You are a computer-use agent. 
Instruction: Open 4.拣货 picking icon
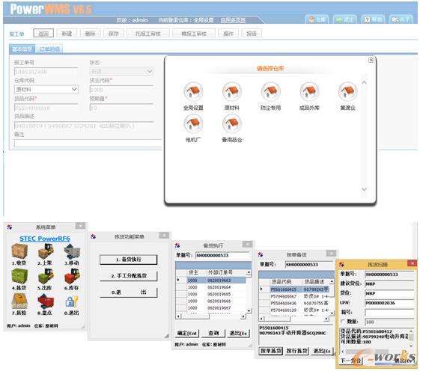click(x=19, y=276)
